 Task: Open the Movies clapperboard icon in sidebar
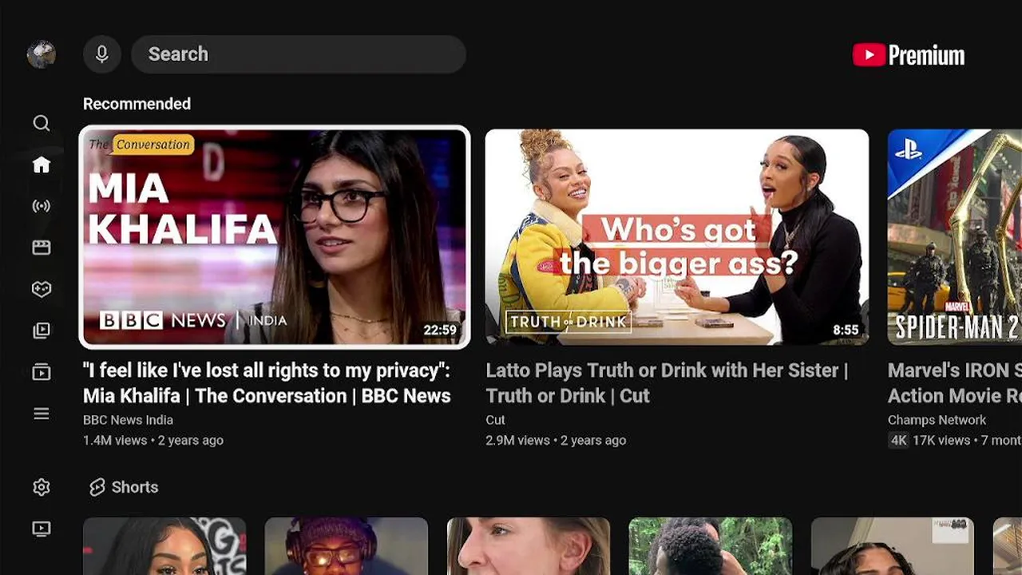pos(42,248)
